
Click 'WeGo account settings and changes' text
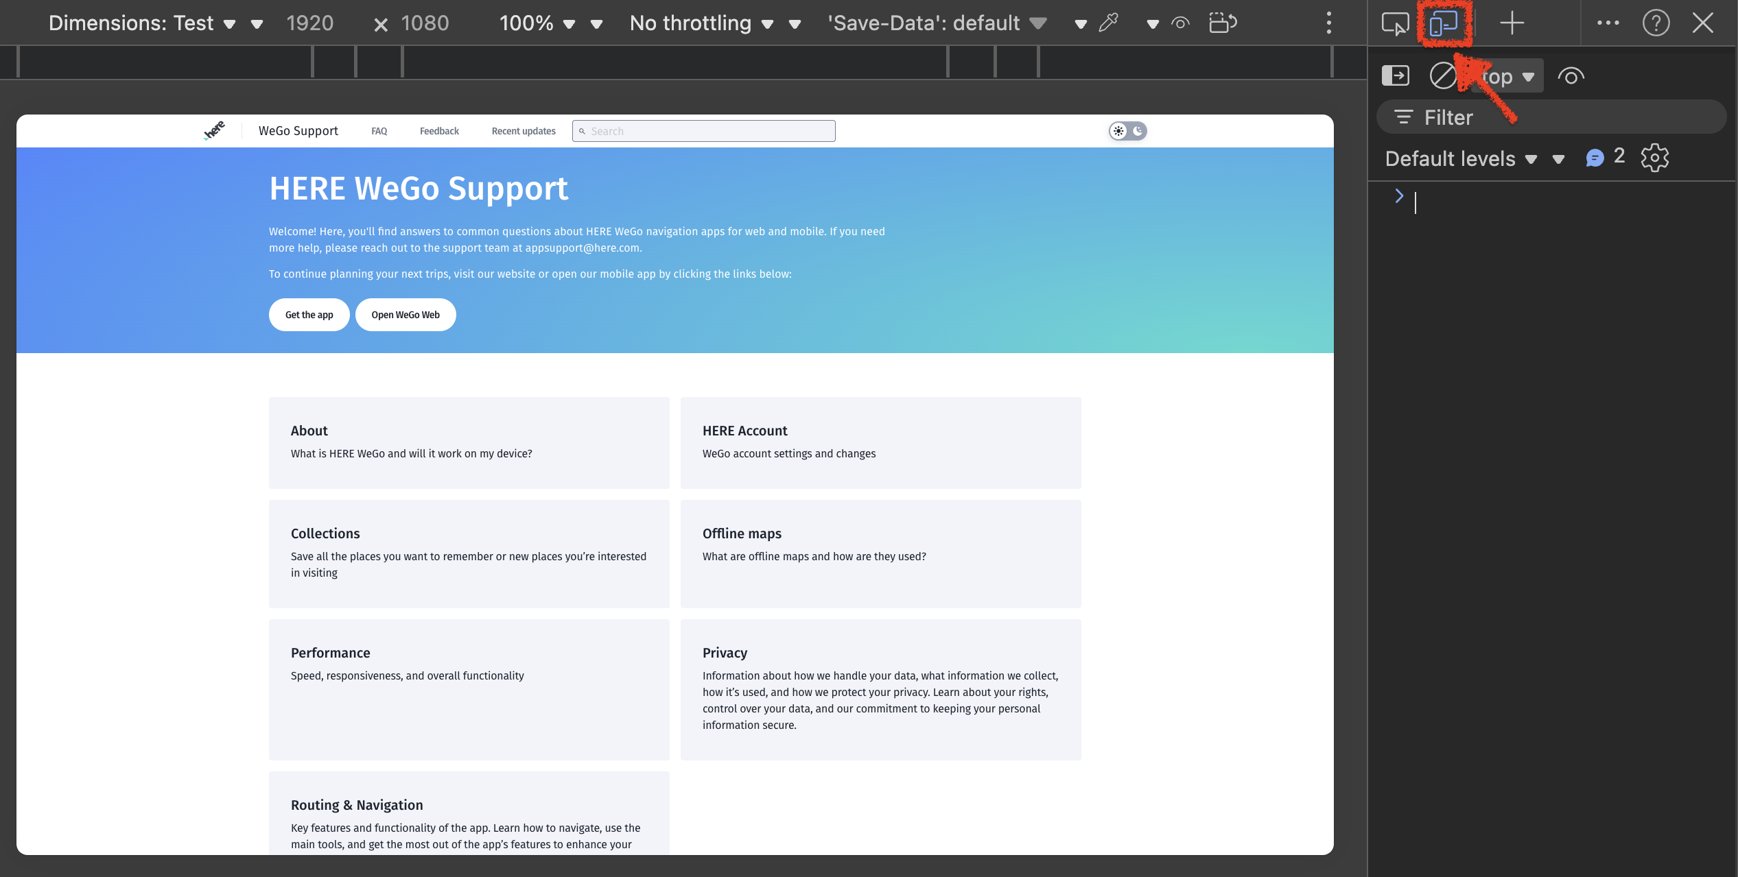(789, 453)
